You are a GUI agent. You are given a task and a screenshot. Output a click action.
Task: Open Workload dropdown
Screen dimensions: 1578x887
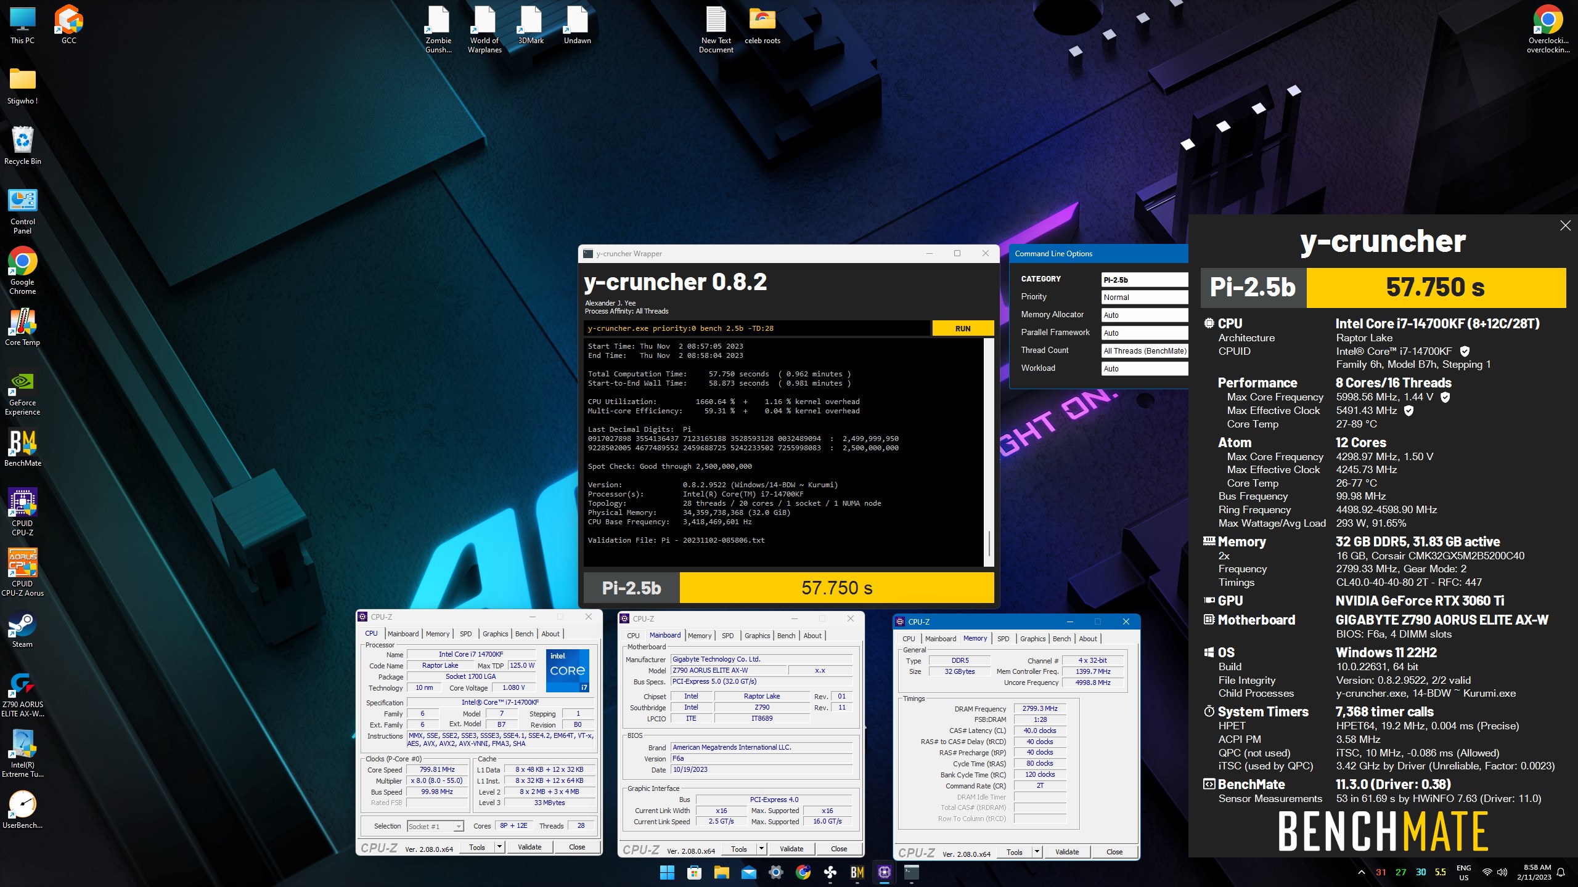[x=1144, y=368]
